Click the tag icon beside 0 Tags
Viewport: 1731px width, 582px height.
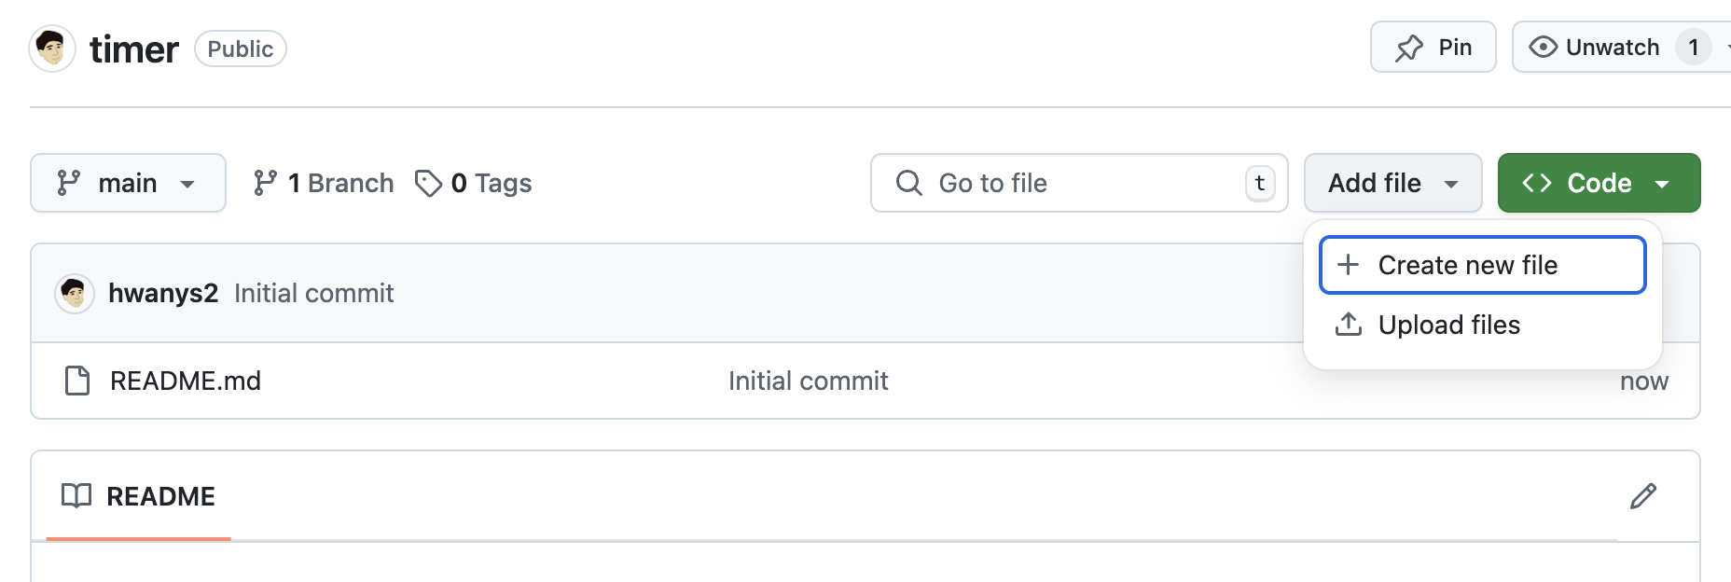tap(428, 183)
